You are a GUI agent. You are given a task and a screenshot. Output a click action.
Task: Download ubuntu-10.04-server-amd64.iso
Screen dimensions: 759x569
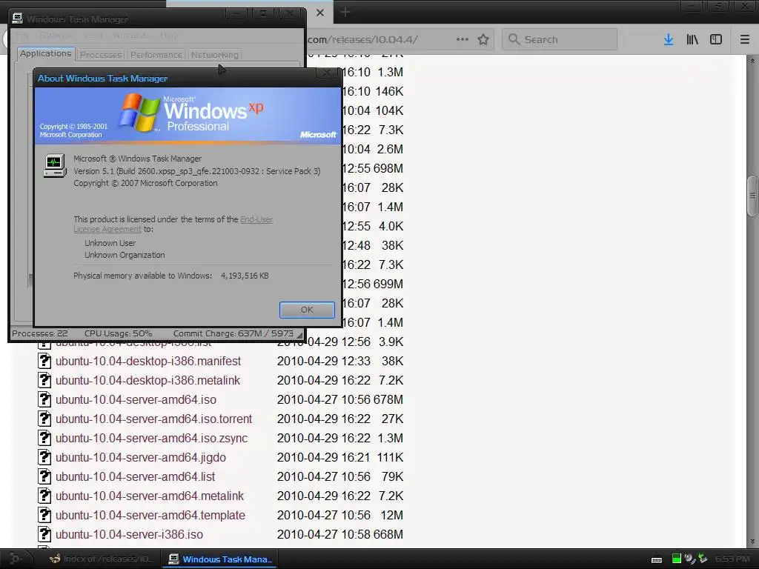coord(136,399)
